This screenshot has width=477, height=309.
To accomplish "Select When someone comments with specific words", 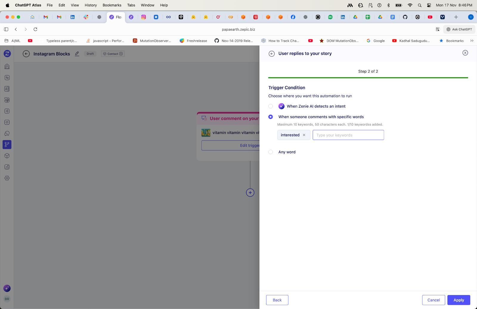I will tap(271, 117).
